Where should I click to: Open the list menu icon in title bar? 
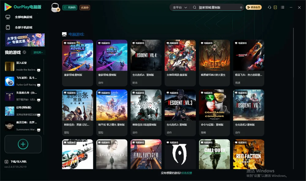282,7
